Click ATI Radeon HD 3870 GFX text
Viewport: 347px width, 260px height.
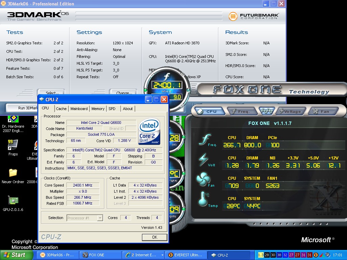pos(182,43)
